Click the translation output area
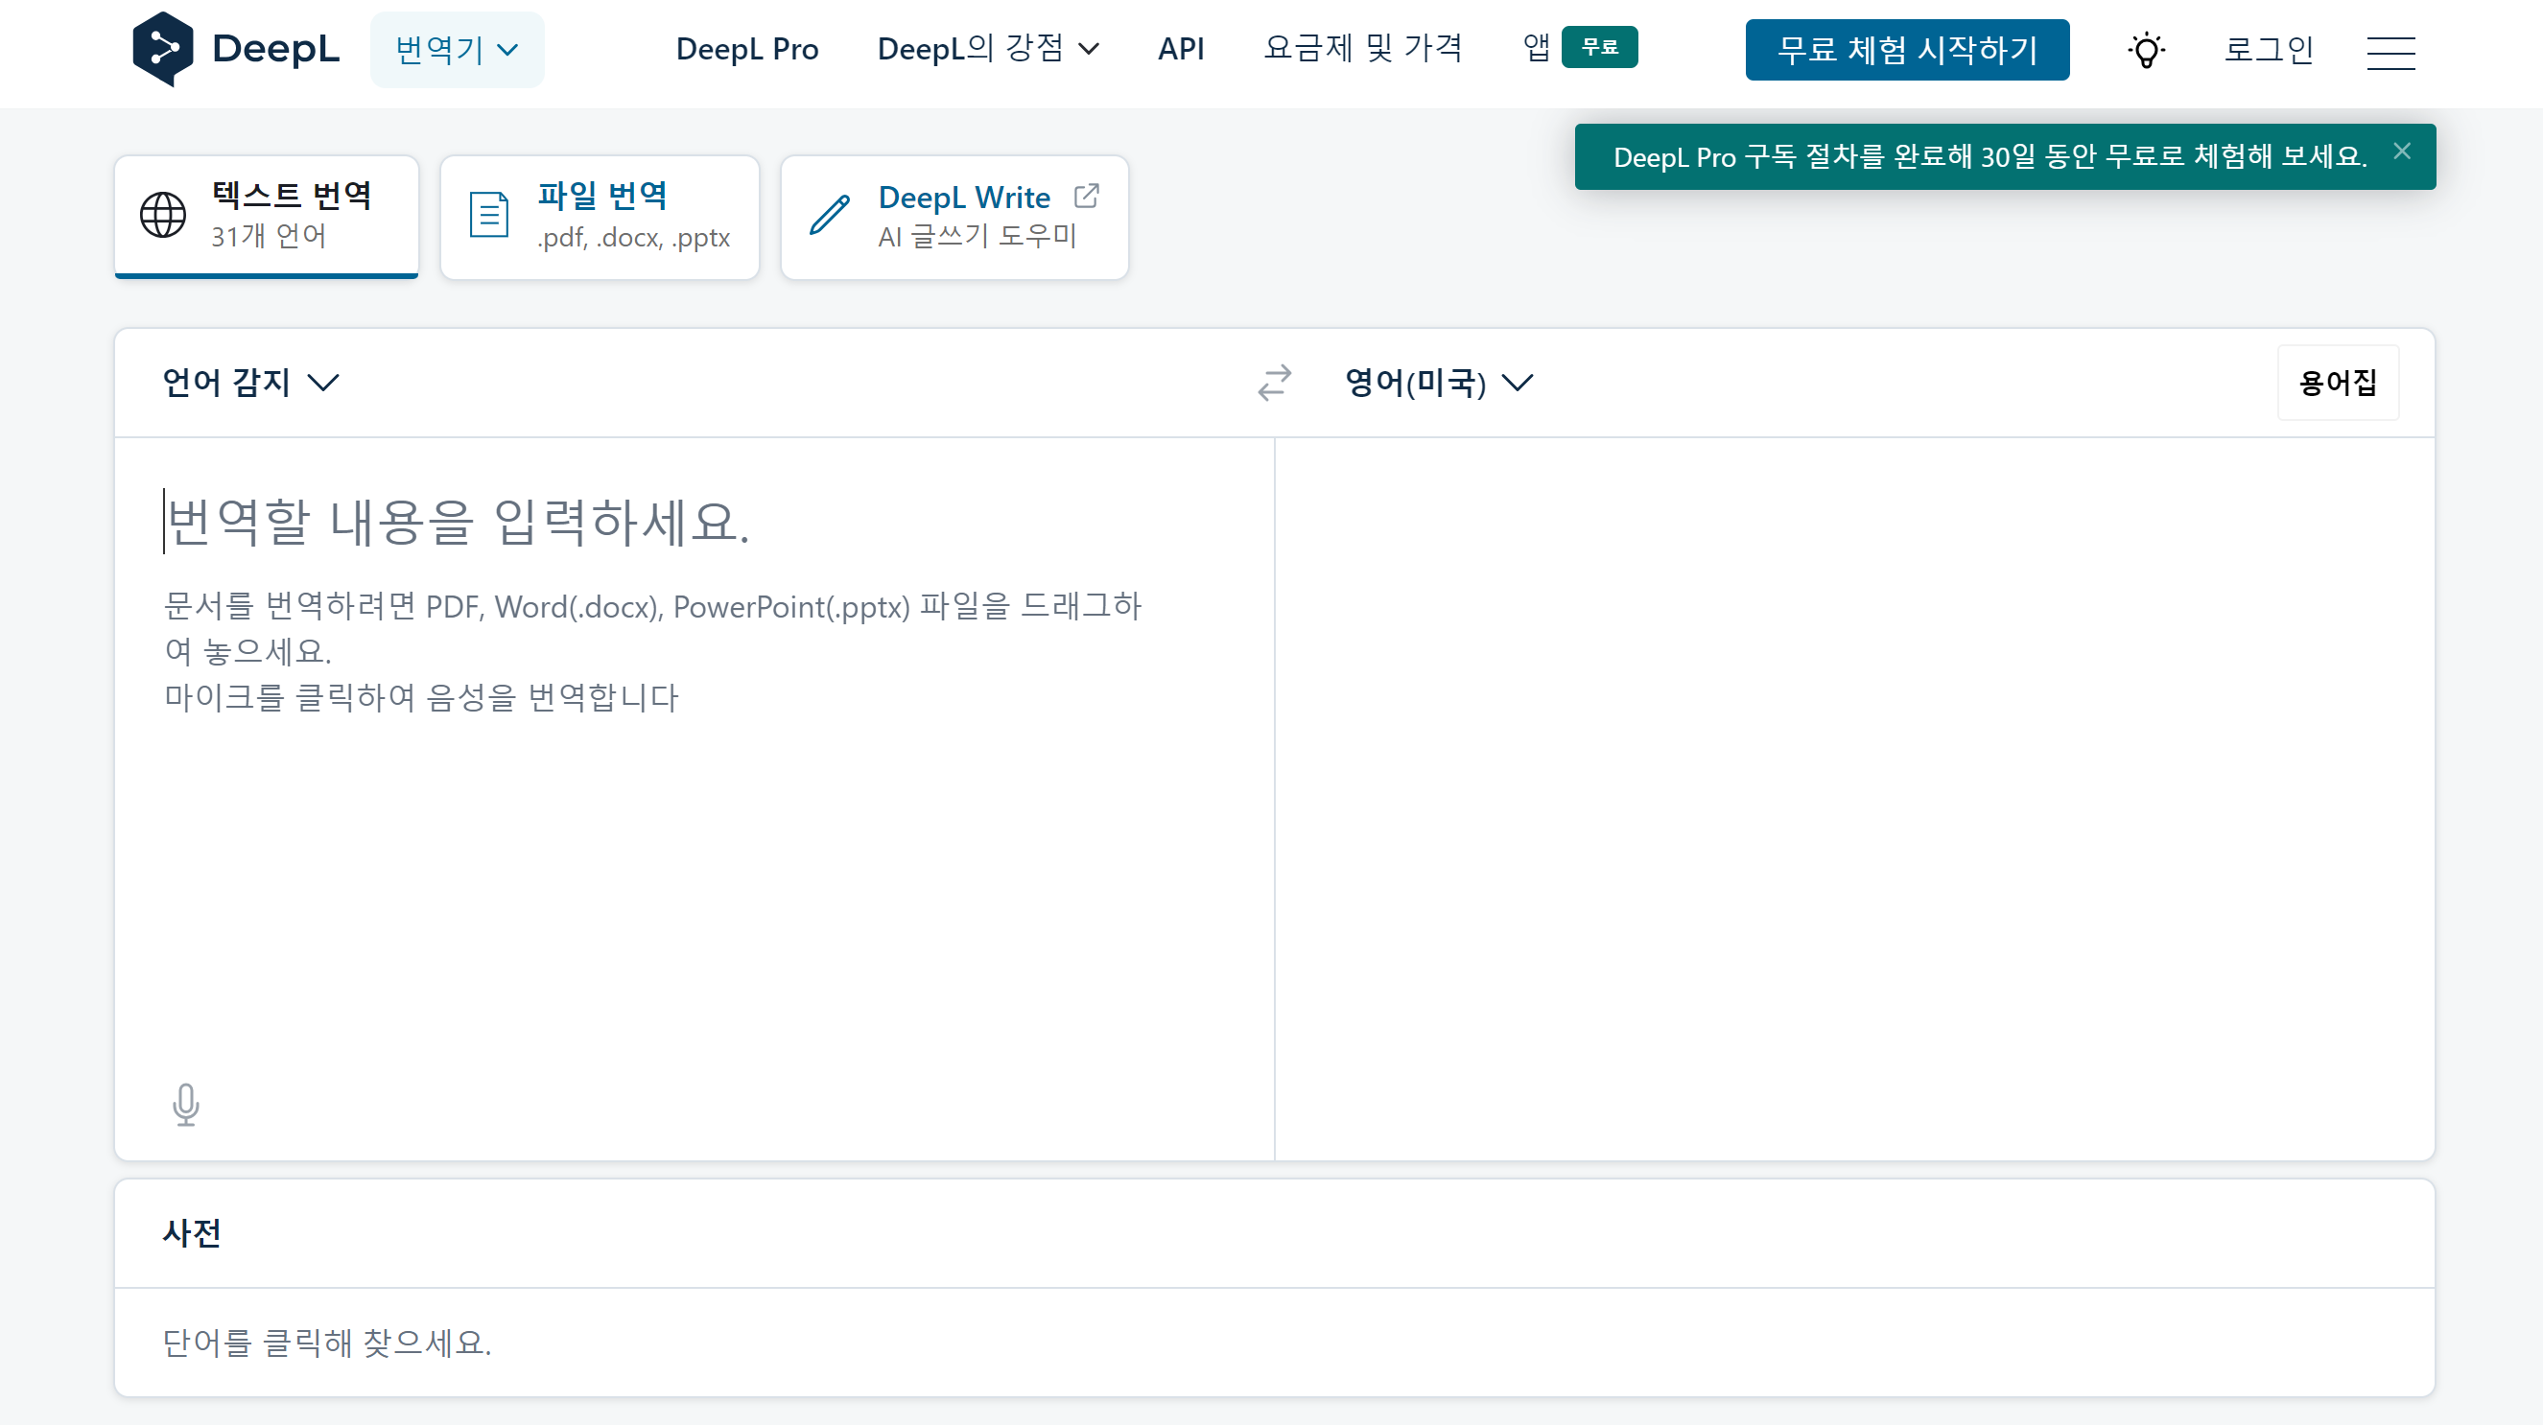2543x1425 pixels. 1854,798
